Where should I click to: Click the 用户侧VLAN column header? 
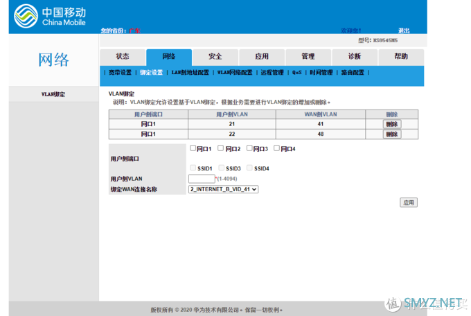[232, 114]
